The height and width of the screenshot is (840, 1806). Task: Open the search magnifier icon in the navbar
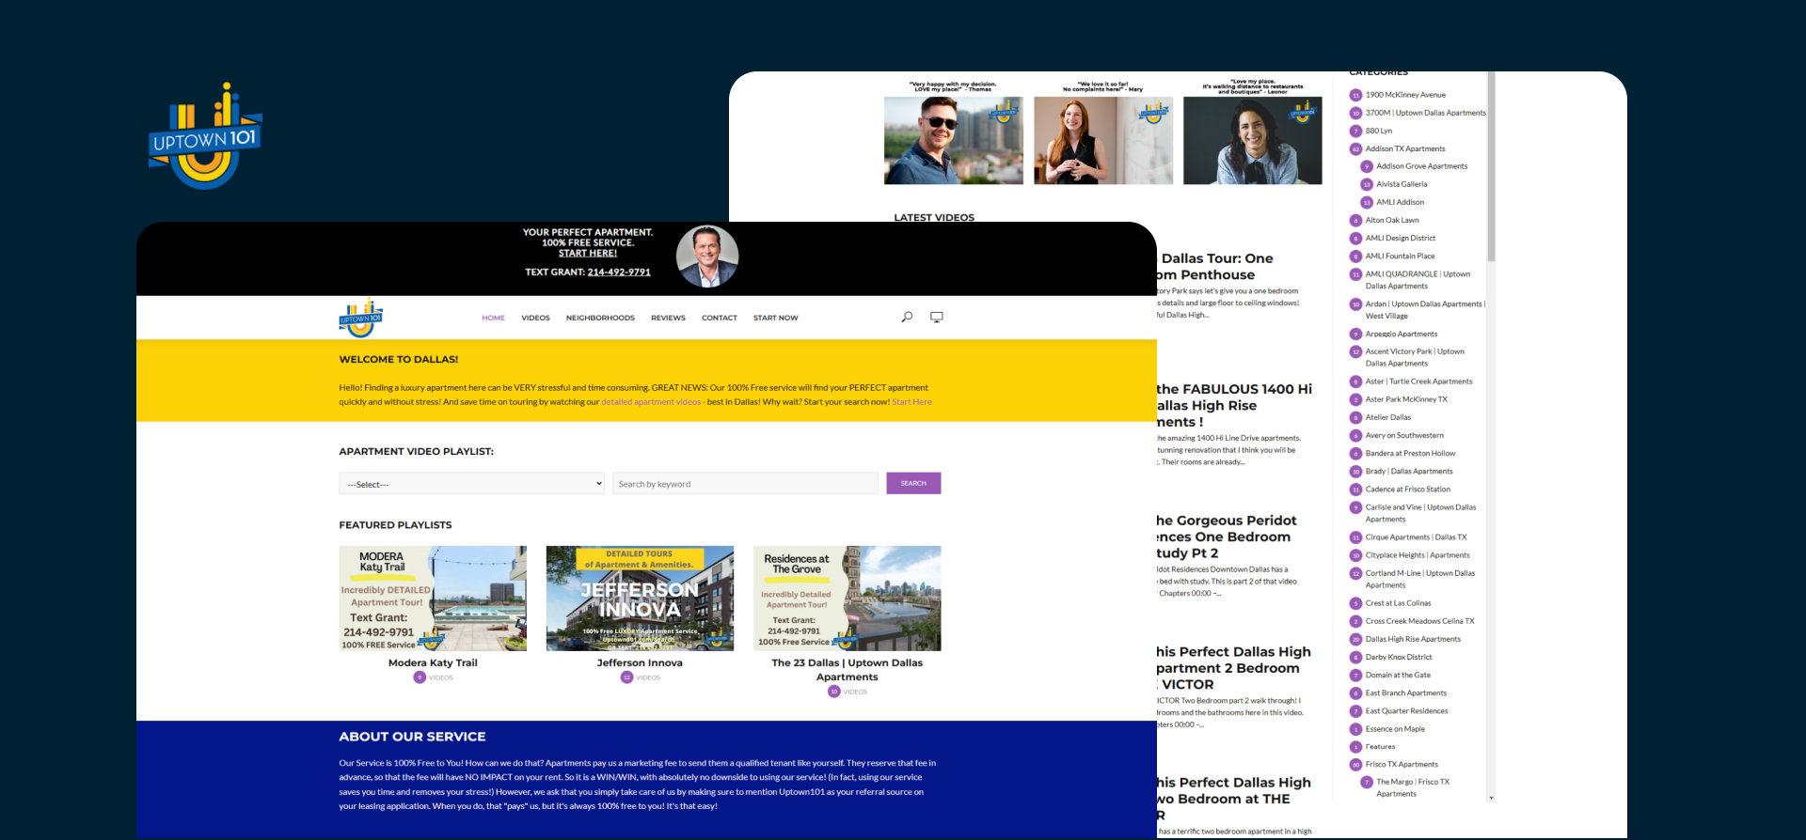point(907,318)
